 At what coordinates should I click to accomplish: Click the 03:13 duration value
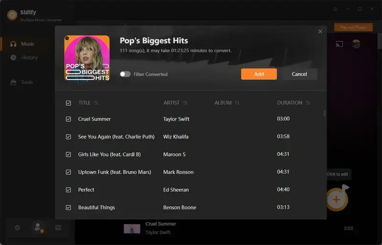coord(283,207)
